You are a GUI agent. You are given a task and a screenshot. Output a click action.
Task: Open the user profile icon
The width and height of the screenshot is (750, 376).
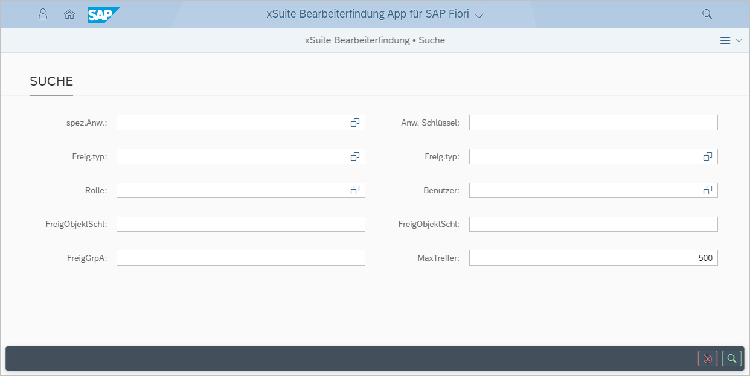pyautogui.click(x=43, y=14)
